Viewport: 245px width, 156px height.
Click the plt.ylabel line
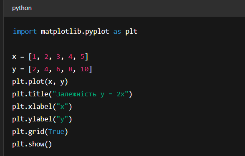(42, 119)
